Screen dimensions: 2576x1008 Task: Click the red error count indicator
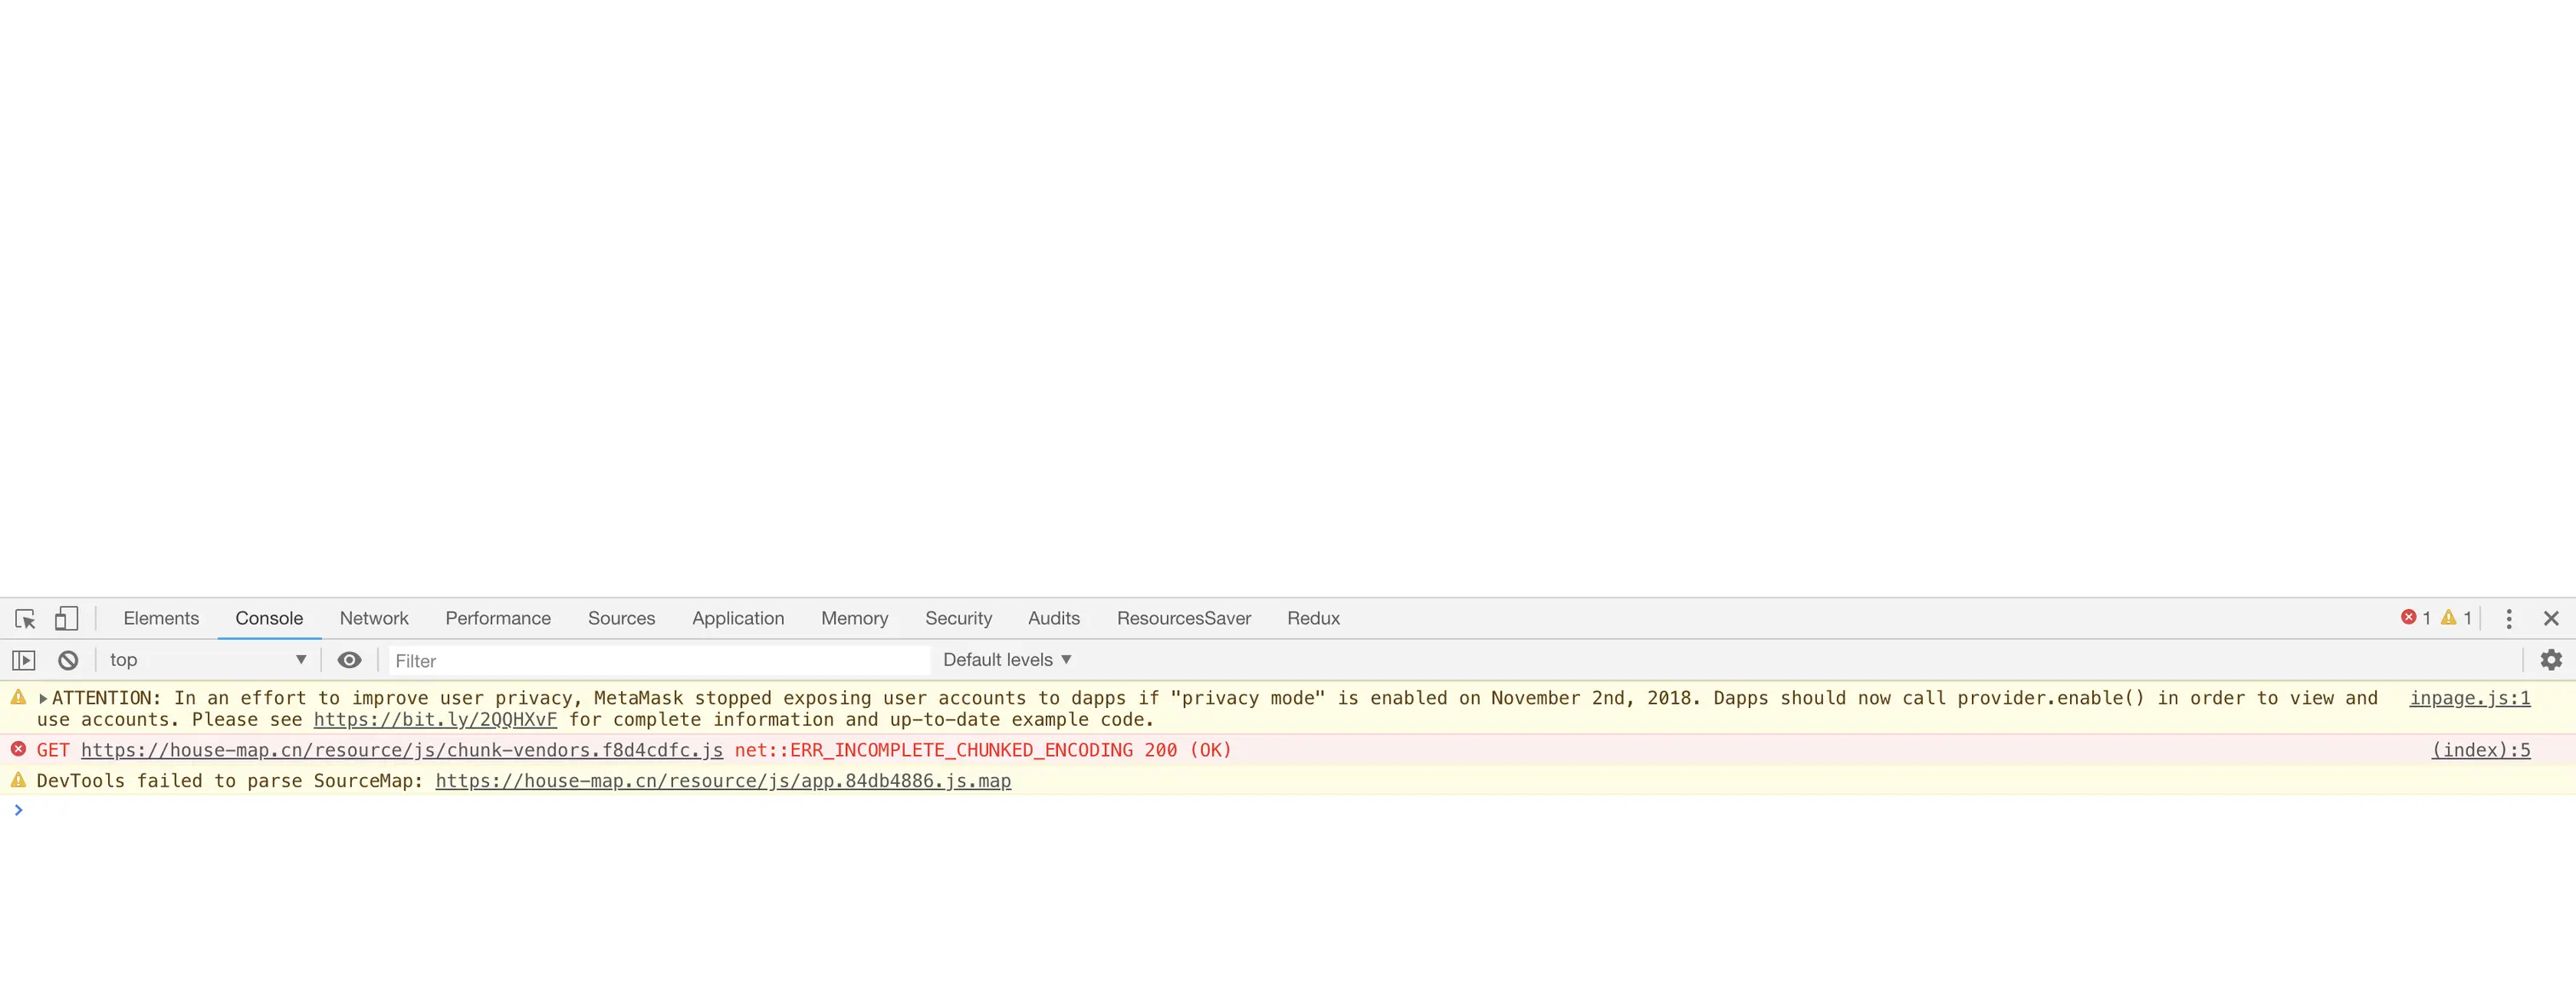tap(2415, 618)
